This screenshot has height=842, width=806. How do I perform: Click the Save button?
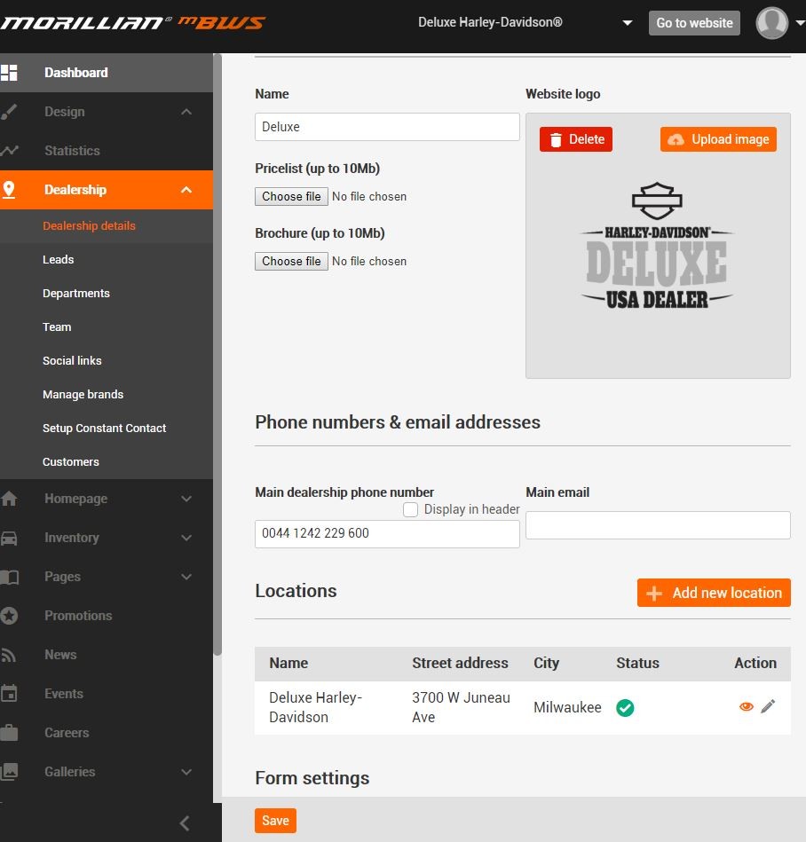(x=275, y=821)
